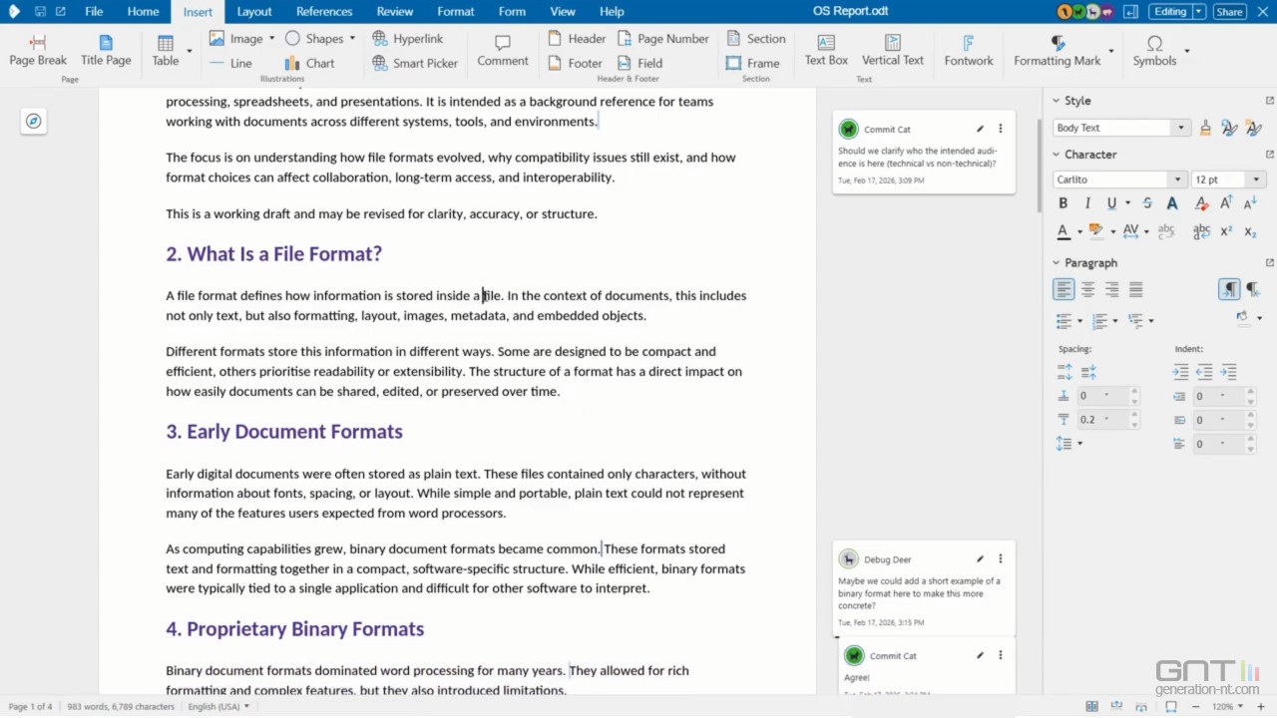Click the Hyperlink button
Image resolution: width=1277 pixels, height=718 pixels.
coord(407,39)
